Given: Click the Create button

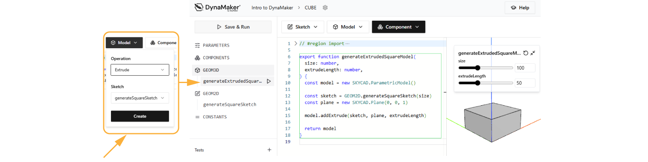Looking at the screenshot, I should (140, 116).
